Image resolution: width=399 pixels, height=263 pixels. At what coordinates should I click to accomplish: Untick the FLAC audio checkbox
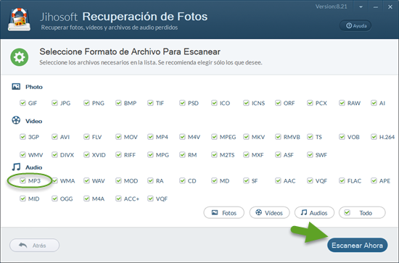pyautogui.click(x=342, y=180)
